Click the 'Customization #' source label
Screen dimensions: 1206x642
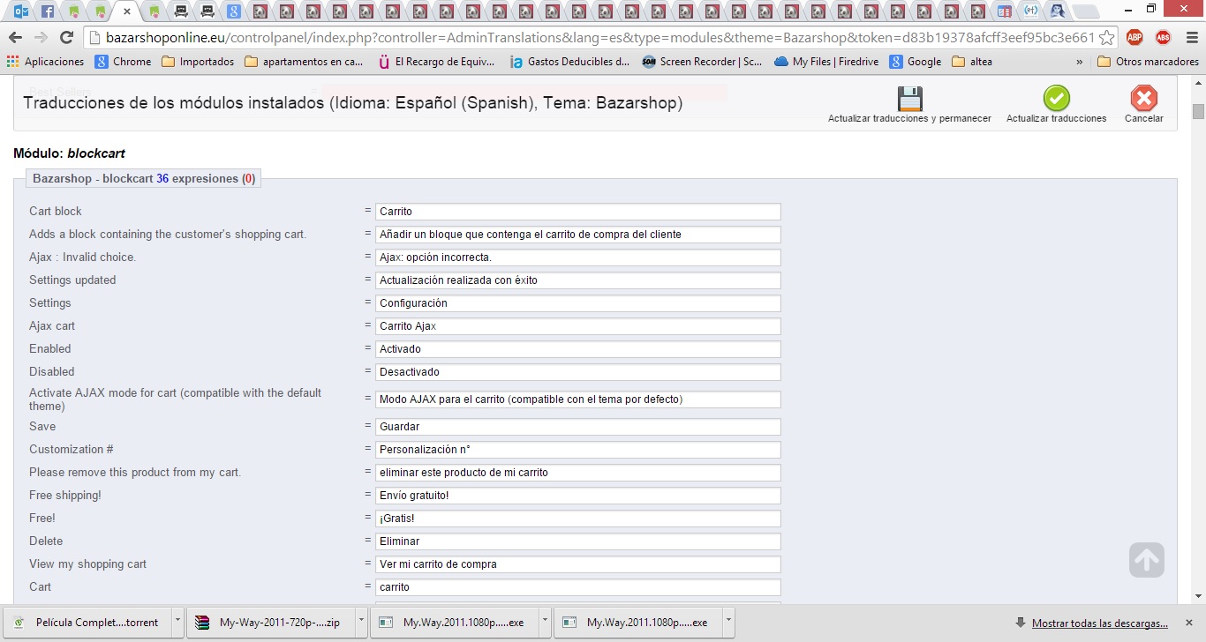(x=72, y=450)
